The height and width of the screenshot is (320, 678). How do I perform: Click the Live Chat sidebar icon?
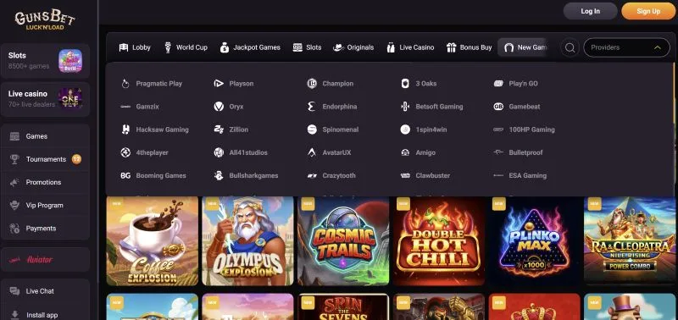tap(14, 291)
